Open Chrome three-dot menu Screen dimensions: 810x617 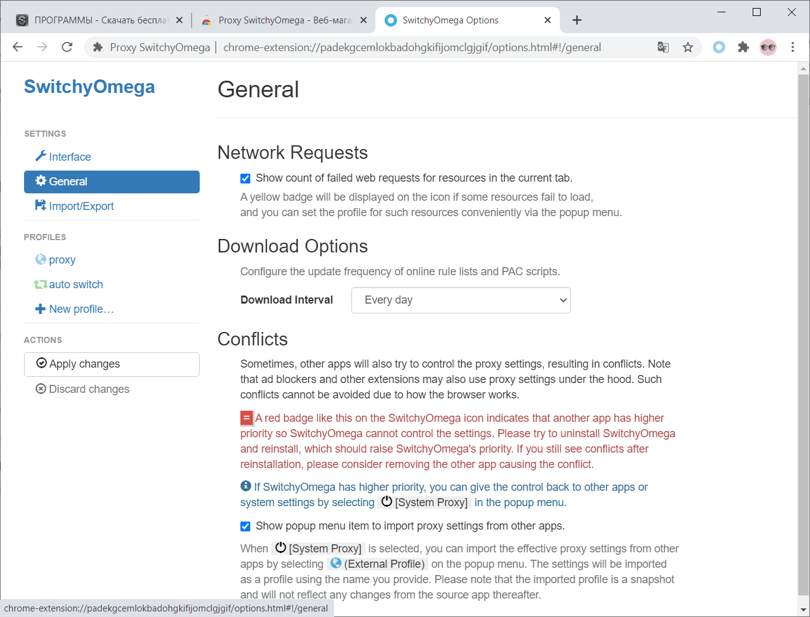(x=793, y=47)
